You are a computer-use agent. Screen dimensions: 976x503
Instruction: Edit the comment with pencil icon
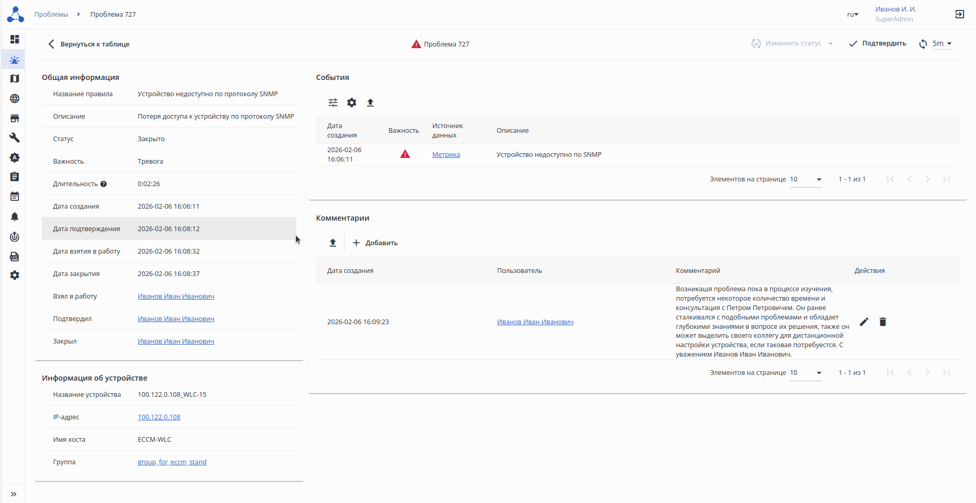[864, 322]
